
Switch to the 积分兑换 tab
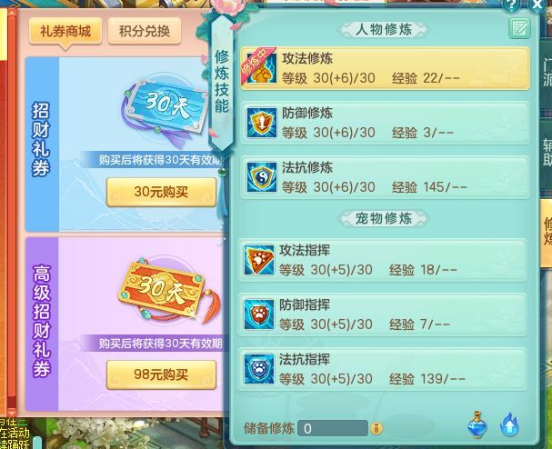[145, 32]
